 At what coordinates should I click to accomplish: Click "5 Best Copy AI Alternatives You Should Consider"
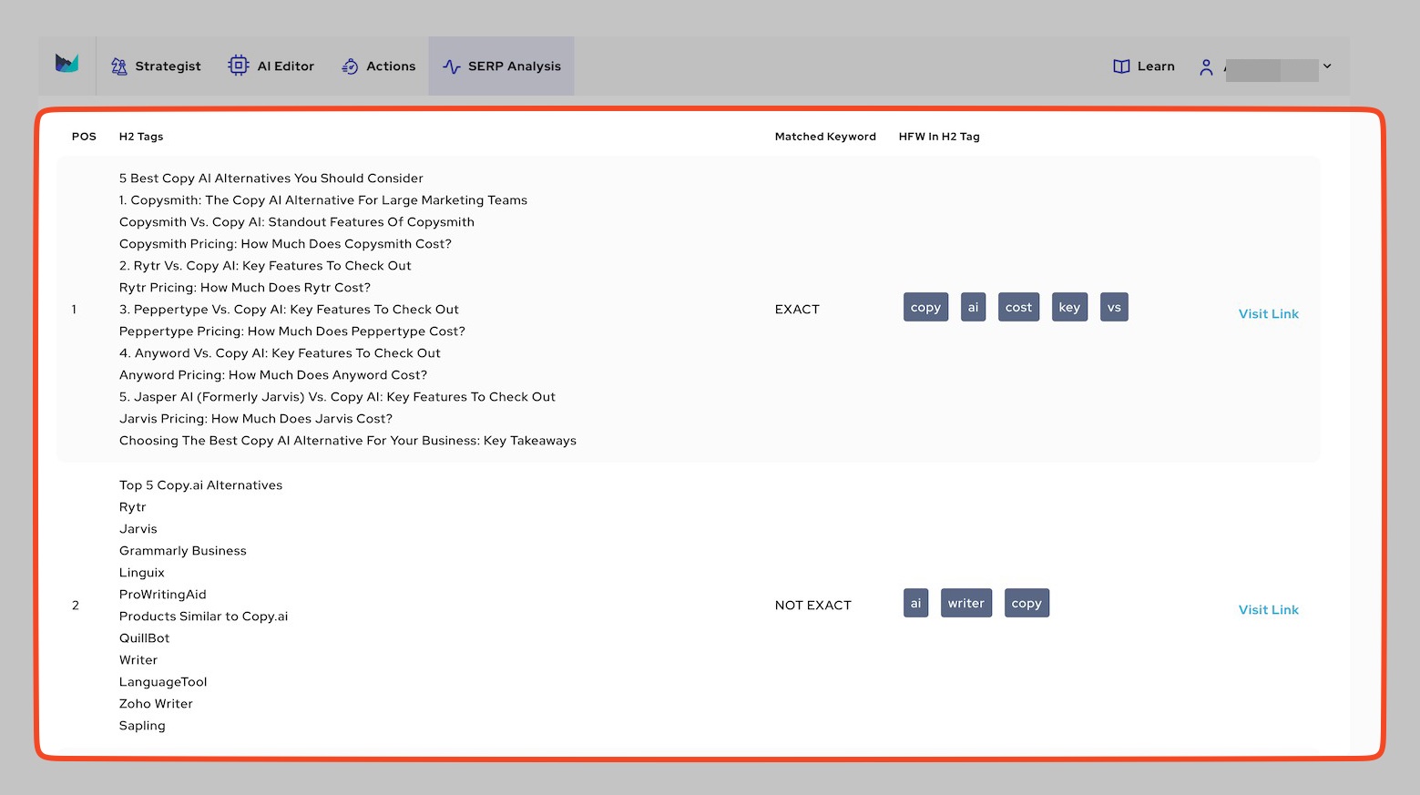pos(271,178)
